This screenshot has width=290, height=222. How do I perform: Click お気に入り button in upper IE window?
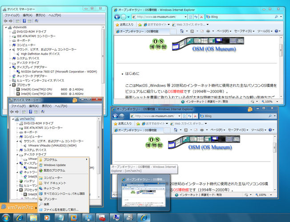tap(124, 24)
